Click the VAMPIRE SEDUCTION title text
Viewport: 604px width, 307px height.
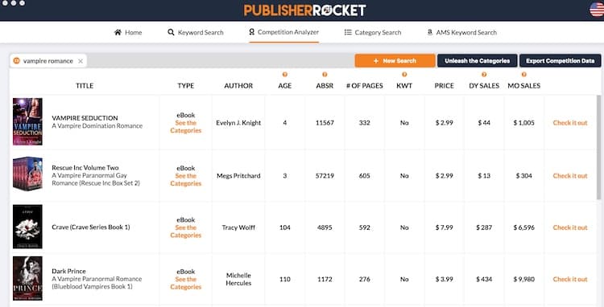click(85, 118)
